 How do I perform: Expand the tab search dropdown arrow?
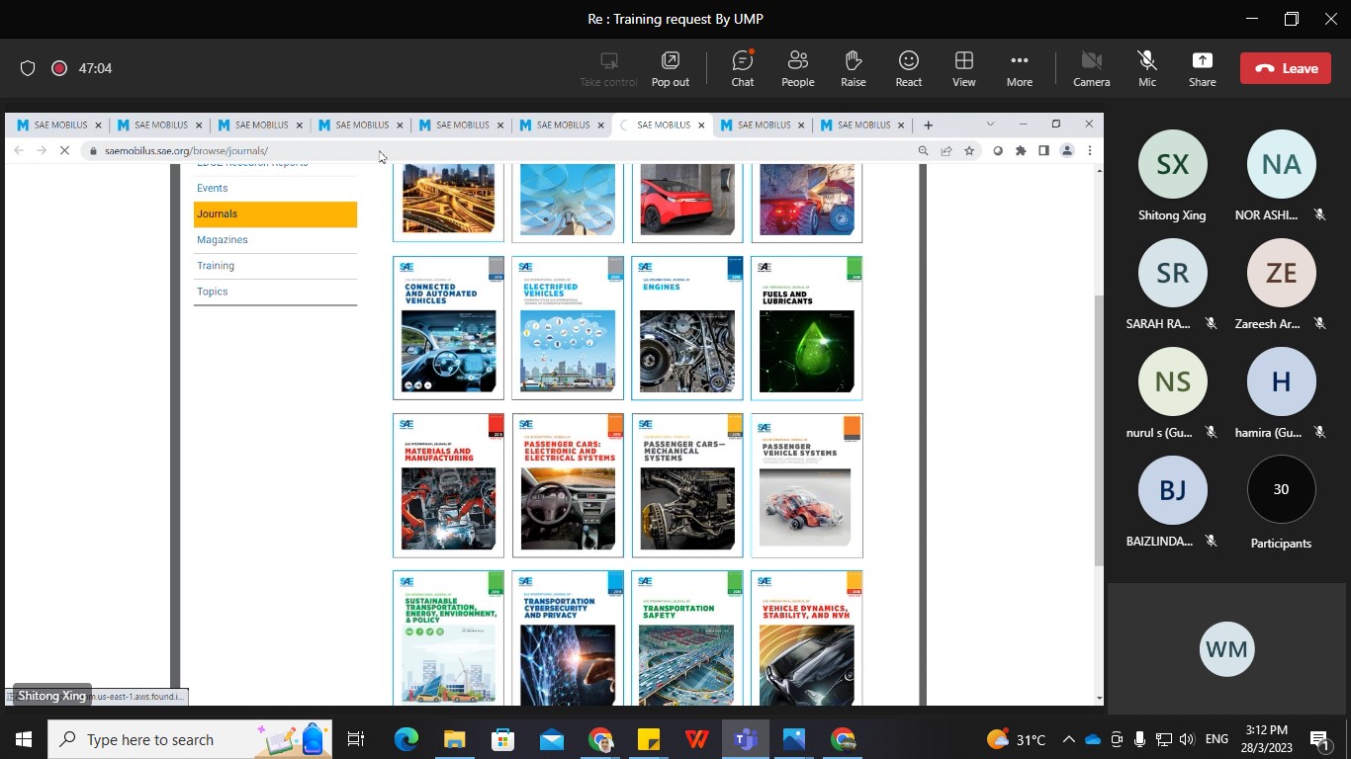[x=990, y=124]
